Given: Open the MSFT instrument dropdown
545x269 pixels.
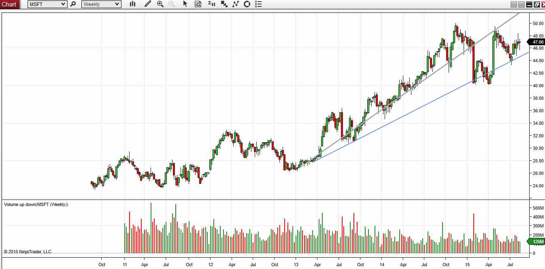Looking at the screenshot, I should tap(47, 4).
